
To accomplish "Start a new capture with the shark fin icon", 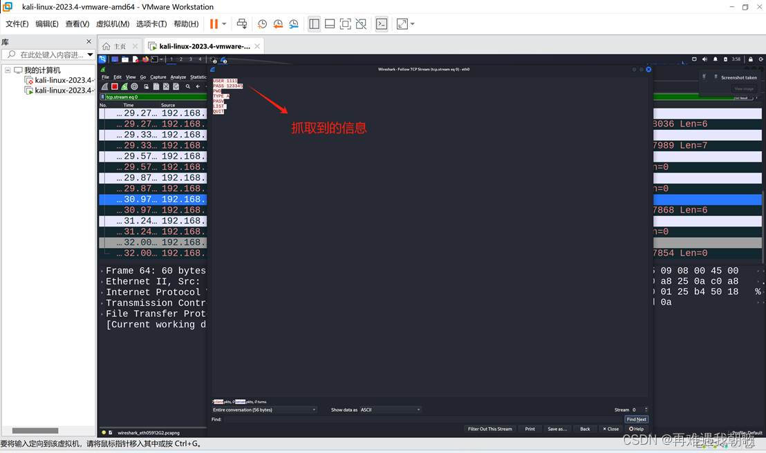I will (x=106, y=86).
